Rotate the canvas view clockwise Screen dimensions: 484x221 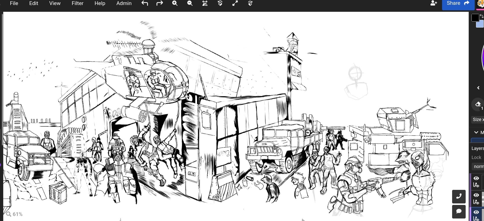(x=250, y=3)
